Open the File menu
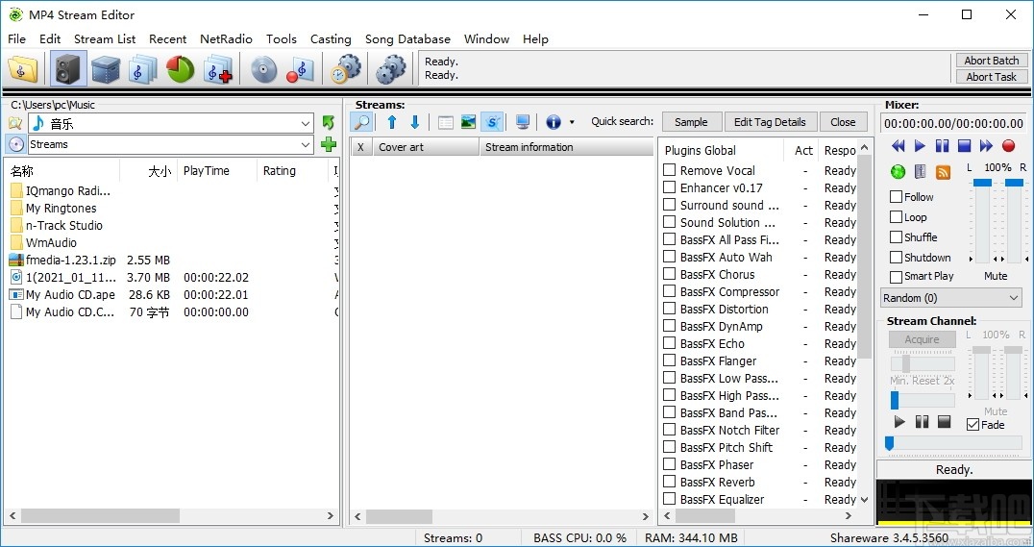The width and height of the screenshot is (1034, 547). (17, 38)
